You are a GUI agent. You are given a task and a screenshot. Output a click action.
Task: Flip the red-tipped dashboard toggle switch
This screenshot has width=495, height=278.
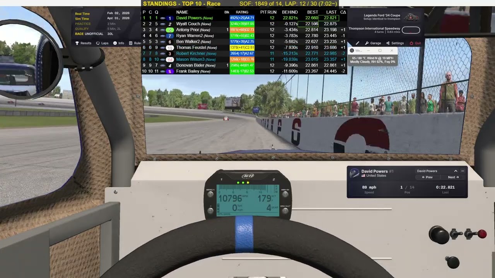tap(475, 234)
